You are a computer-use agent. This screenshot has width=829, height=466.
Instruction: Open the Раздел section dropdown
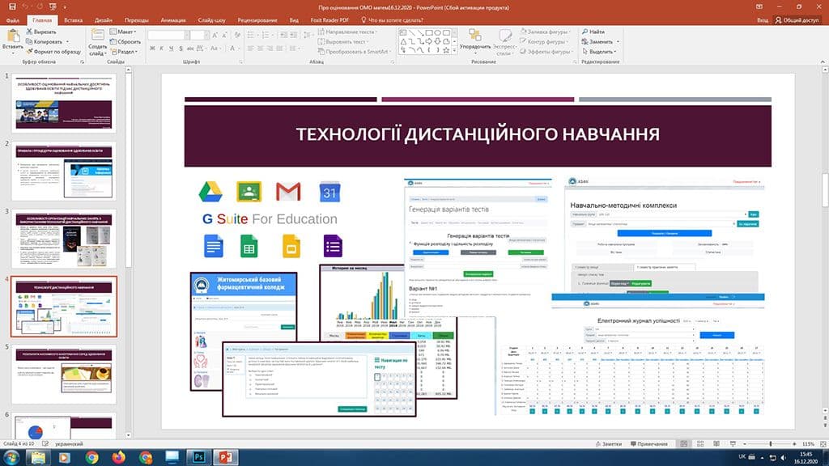coord(124,52)
